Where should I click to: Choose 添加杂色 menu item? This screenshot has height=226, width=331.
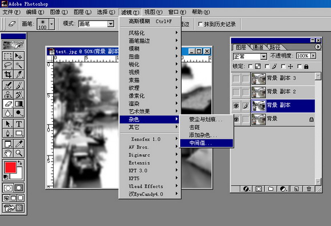pyautogui.click(x=207, y=135)
